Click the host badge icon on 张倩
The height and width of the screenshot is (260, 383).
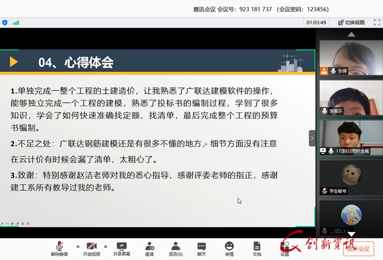tap(324, 71)
